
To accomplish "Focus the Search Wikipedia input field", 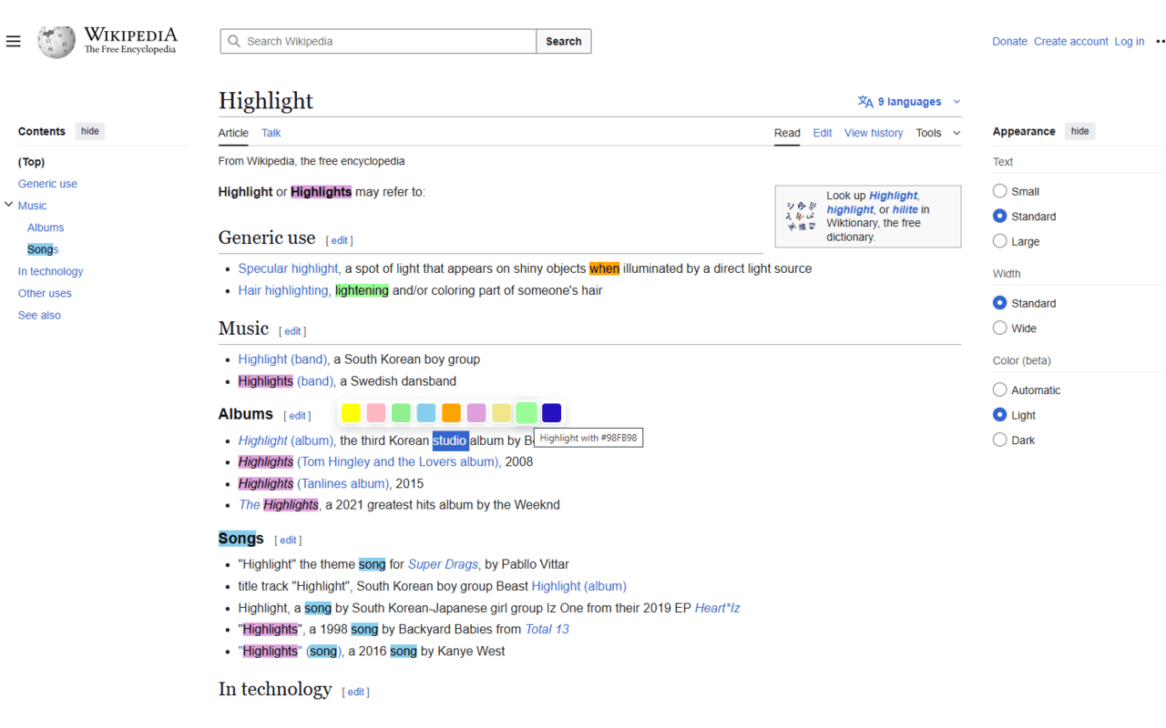I will [x=378, y=41].
